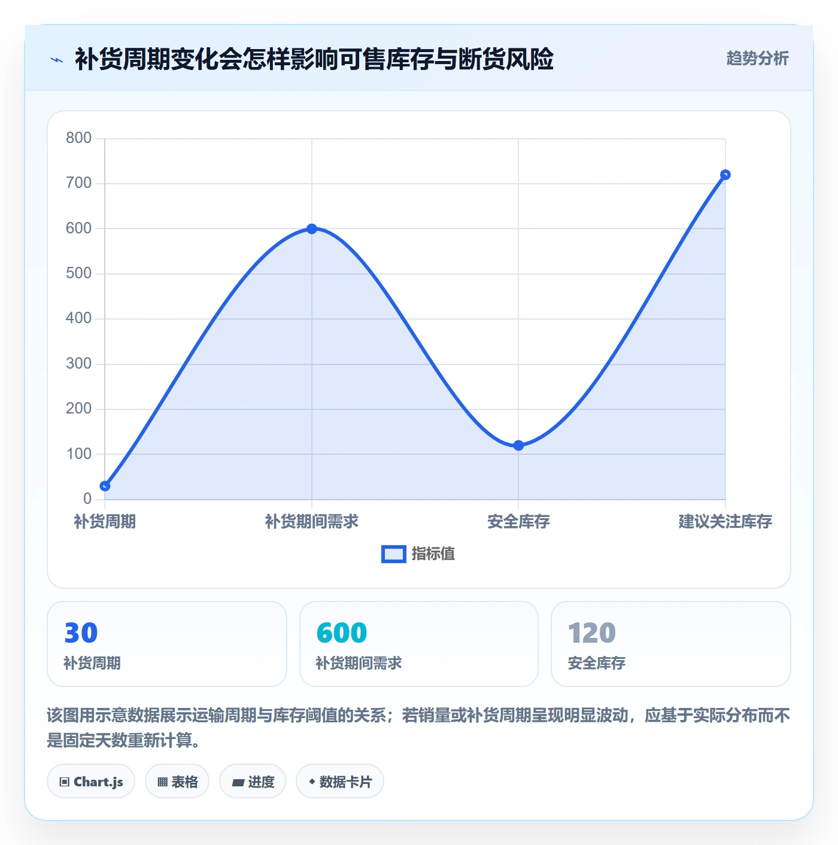Select the 补货期间需求 data point at 600

(312, 229)
